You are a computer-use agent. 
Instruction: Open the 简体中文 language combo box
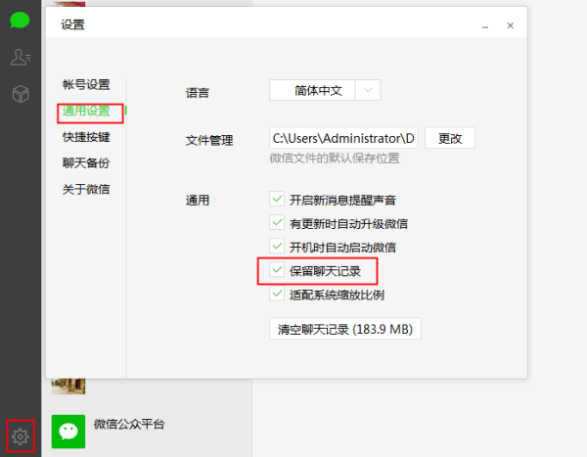pos(325,90)
